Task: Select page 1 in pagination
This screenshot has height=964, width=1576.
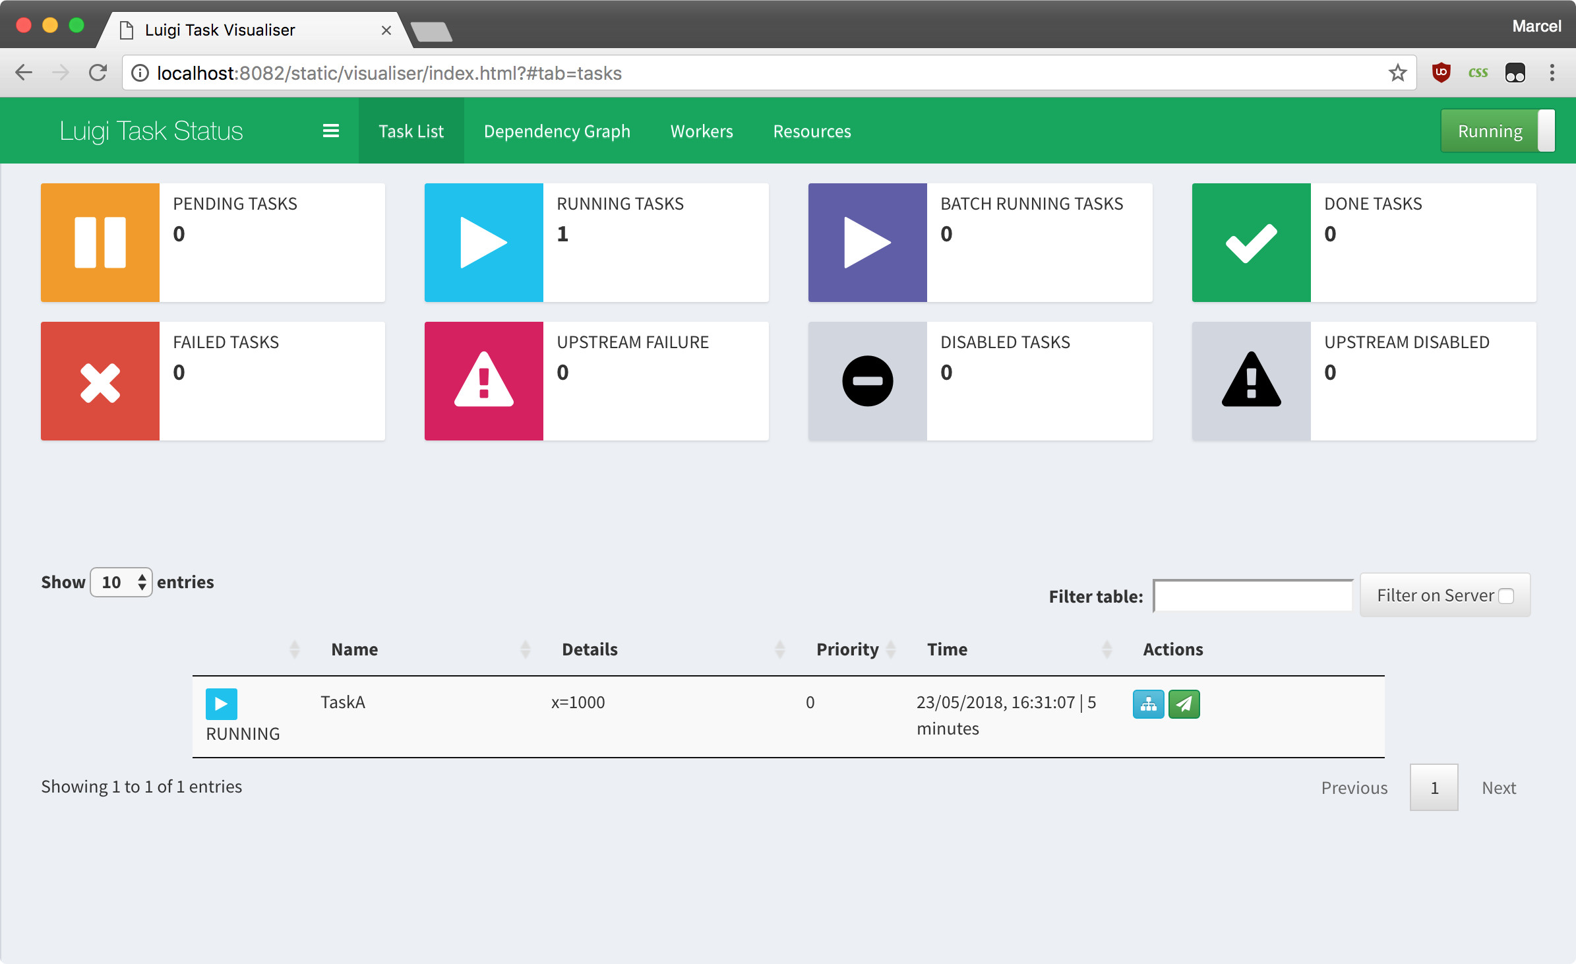Action: 1434,788
